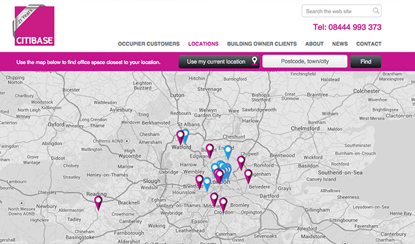Open Building Owner Clients page
Image resolution: width=415 pixels, height=244 pixels.
tap(262, 44)
